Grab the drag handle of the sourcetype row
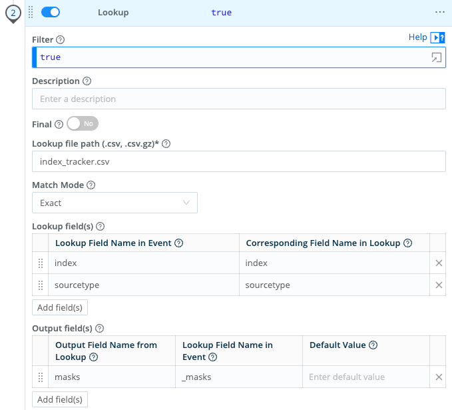The image size is (452, 410). (41, 285)
